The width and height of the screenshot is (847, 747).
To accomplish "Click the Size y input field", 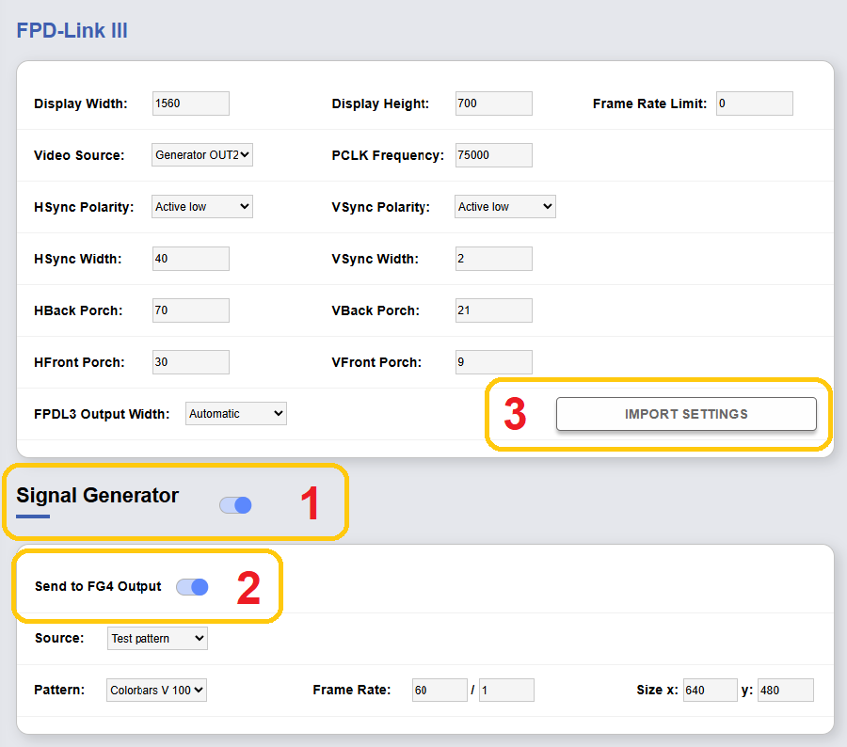I will pyautogui.click(x=785, y=691).
